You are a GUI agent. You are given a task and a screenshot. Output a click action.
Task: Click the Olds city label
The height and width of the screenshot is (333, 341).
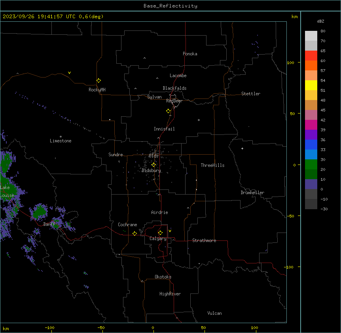tap(153, 156)
